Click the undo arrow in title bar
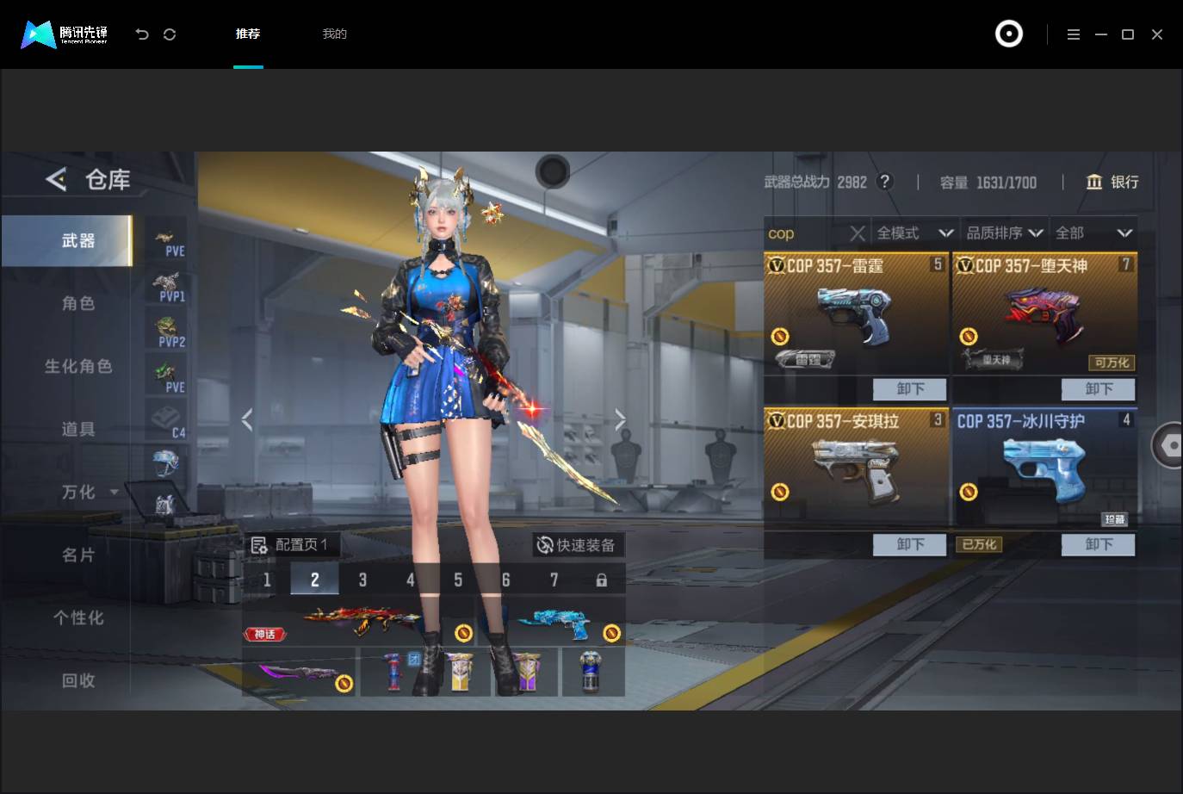This screenshot has height=794, width=1183. point(142,34)
